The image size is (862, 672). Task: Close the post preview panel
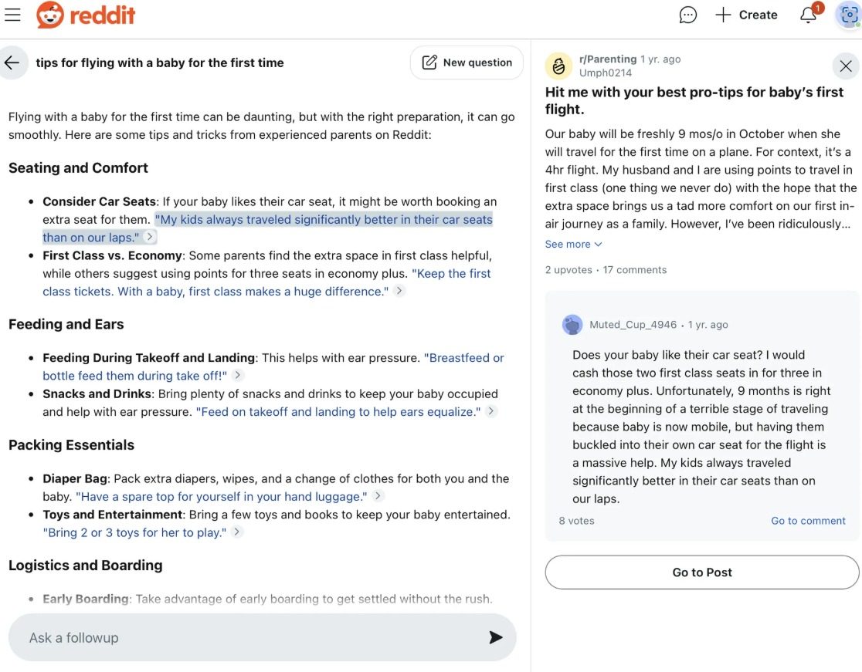[846, 66]
